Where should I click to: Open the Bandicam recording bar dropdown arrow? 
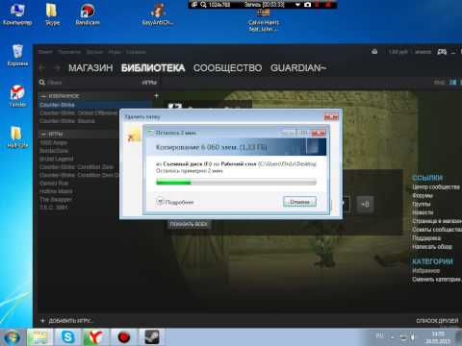(x=297, y=5)
